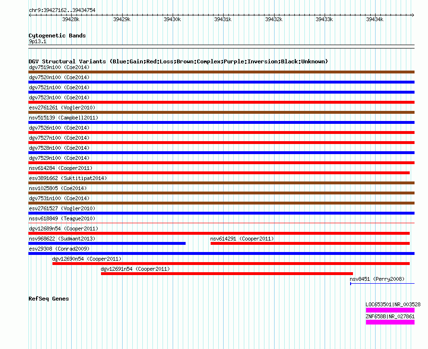Select the blue dgv7521n100 gain bar

pos(221,92)
